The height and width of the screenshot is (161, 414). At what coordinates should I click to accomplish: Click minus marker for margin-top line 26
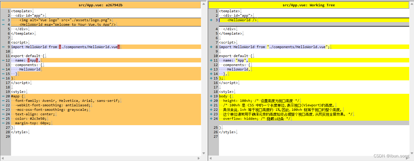click(x=3, y=123)
